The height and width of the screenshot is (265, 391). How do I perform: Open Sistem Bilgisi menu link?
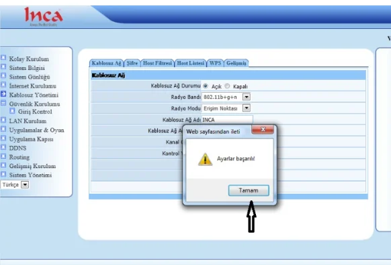(x=27, y=68)
